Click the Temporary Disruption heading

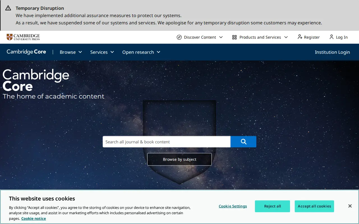click(40, 8)
